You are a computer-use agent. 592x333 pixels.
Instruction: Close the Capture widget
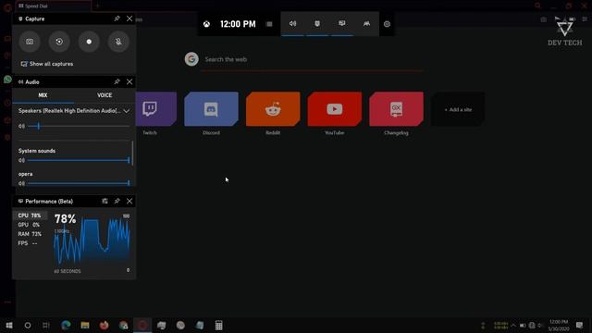pos(129,18)
